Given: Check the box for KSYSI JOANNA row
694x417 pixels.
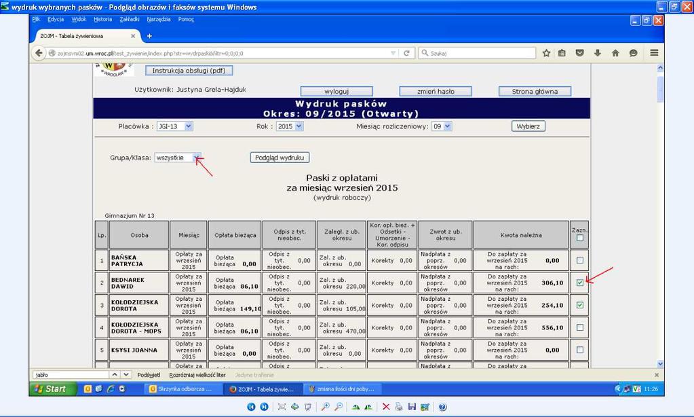Looking at the screenshot, I should click(x=580, y=350).
